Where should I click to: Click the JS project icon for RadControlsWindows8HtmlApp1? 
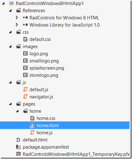[x=11, y=3]
